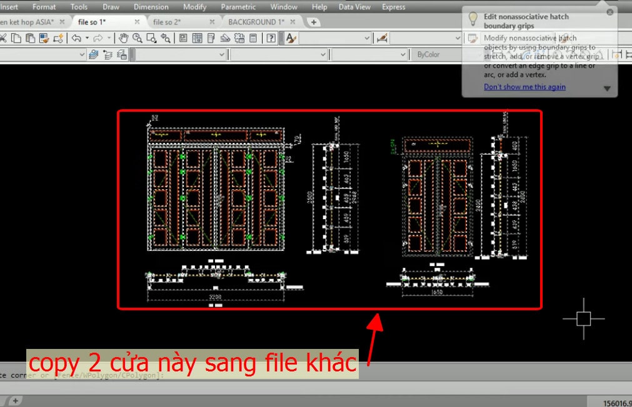
Task: Click inside the command line input
Action: point(188,375)
